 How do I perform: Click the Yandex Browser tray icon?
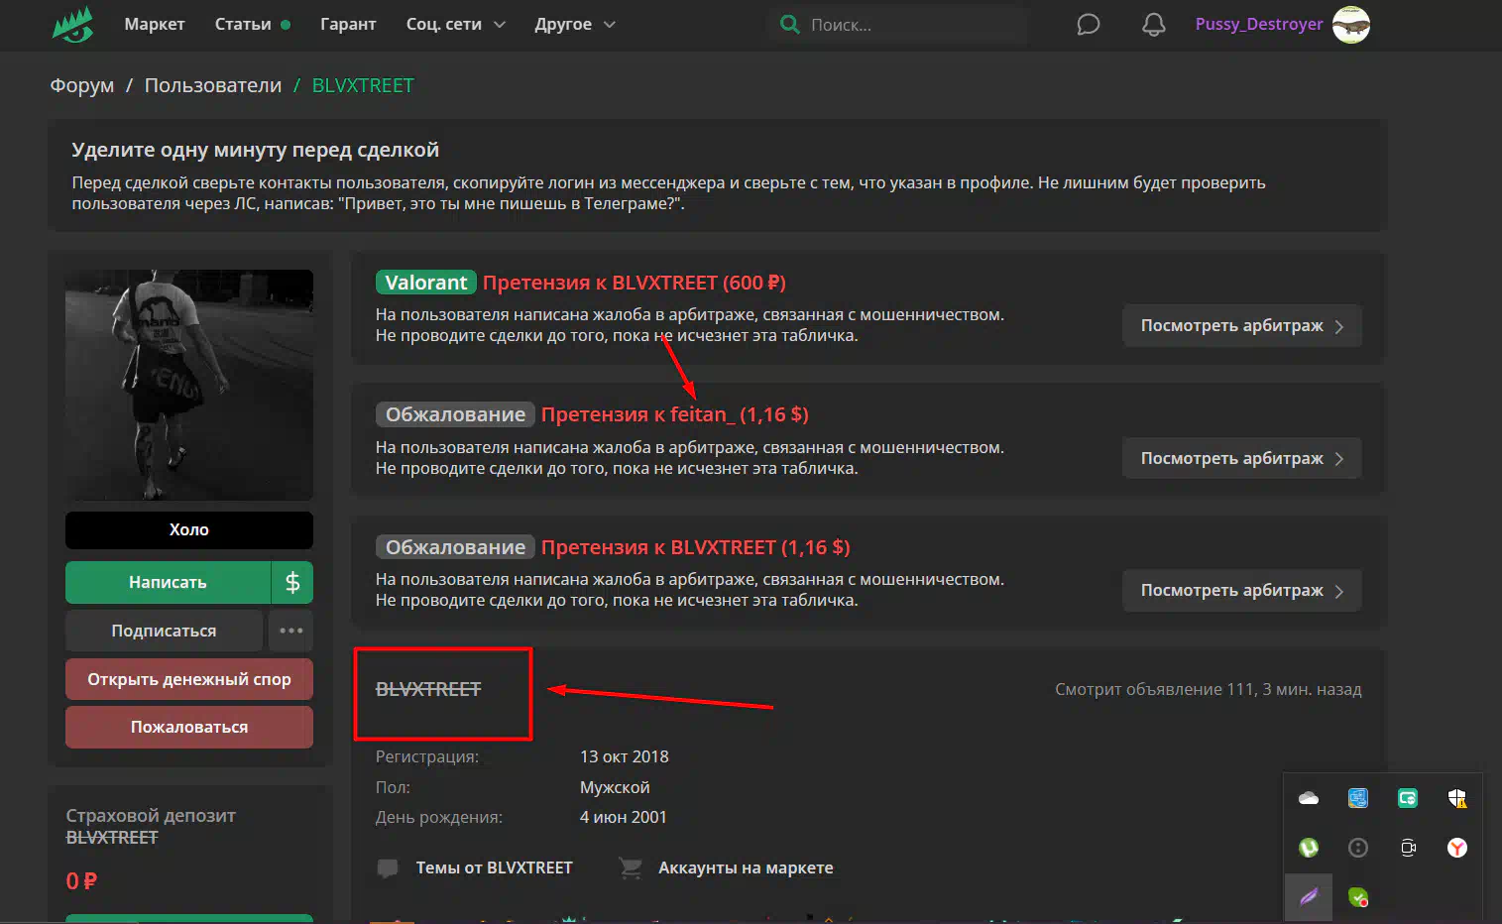click(1456, 848)
